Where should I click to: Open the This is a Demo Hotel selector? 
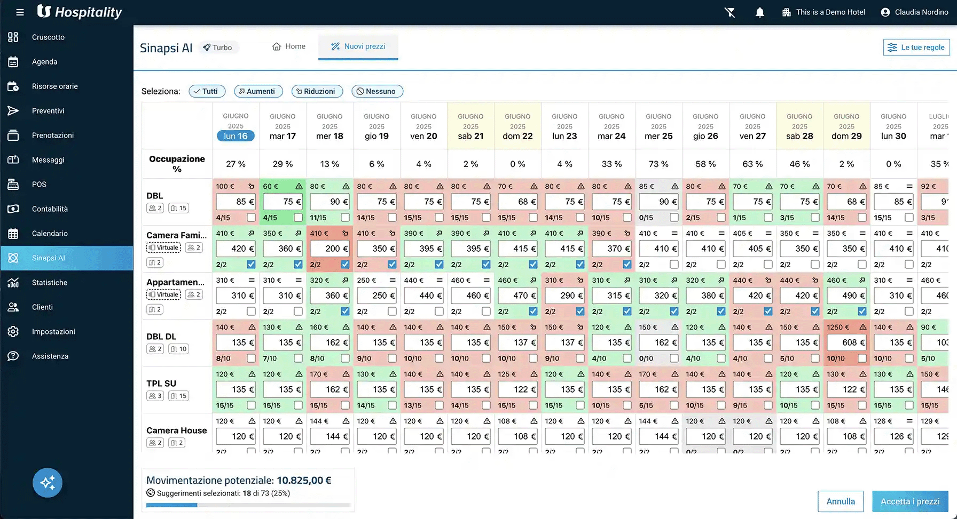click(x=823, y=12)
